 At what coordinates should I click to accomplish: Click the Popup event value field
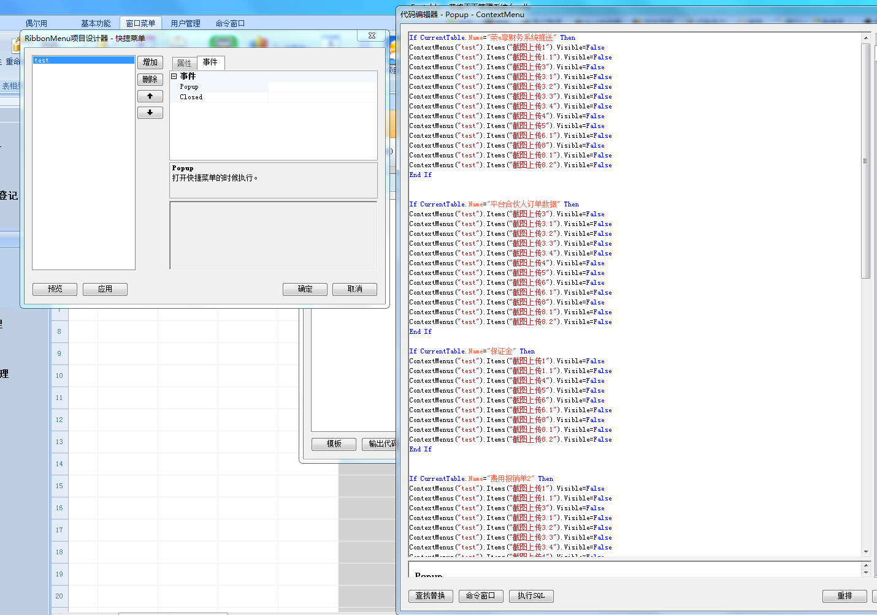tap(323, 87)
